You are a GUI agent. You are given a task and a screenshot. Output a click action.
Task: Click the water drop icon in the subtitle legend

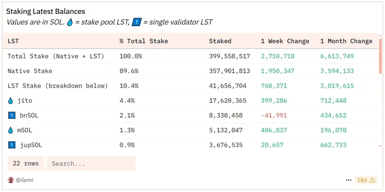coord(70,22)
